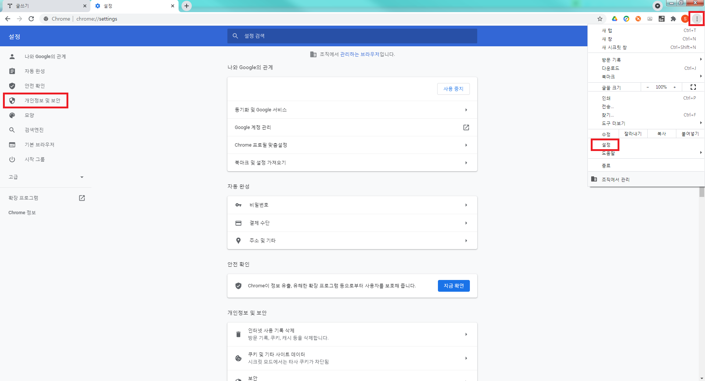705x381 pixels.
Task: Choose 새 탭 from Chrome menu
Action: click(x=646, y=30)
